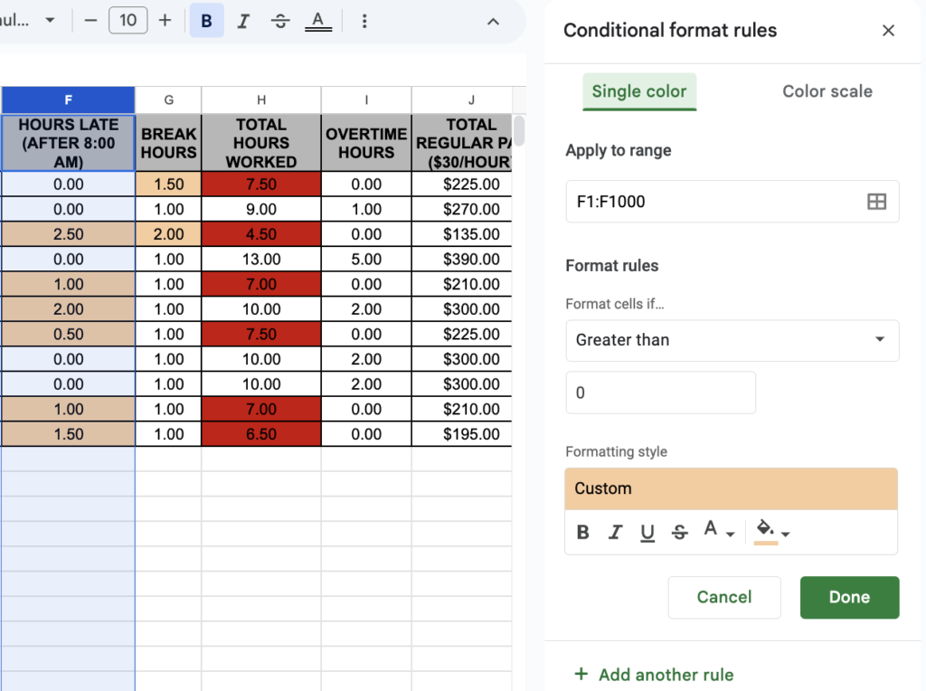
Task: Open text color dropdown in formatting style
Action: click(719, 531)
